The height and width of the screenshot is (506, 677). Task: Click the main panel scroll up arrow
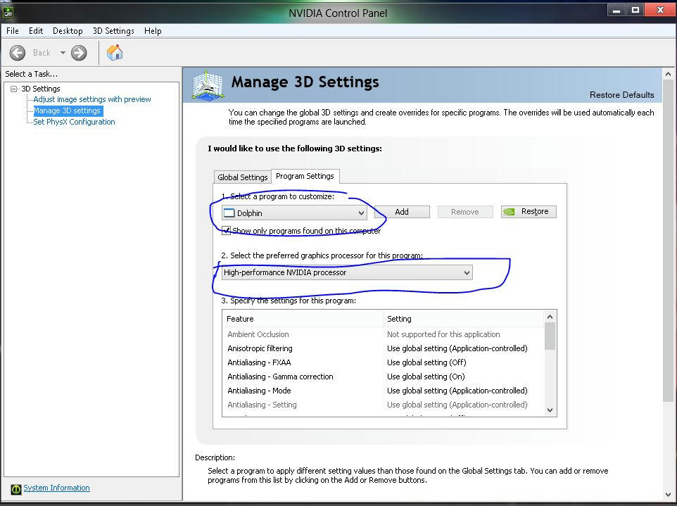point(668,74)
